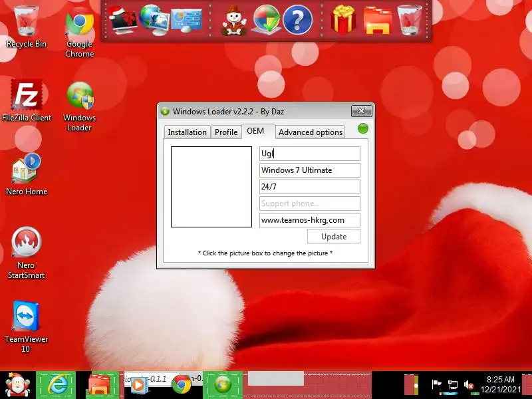Open the red folder icon in top dock
Image resolution: width=532 pixels, height=399 pixels.
click(377, 21)
